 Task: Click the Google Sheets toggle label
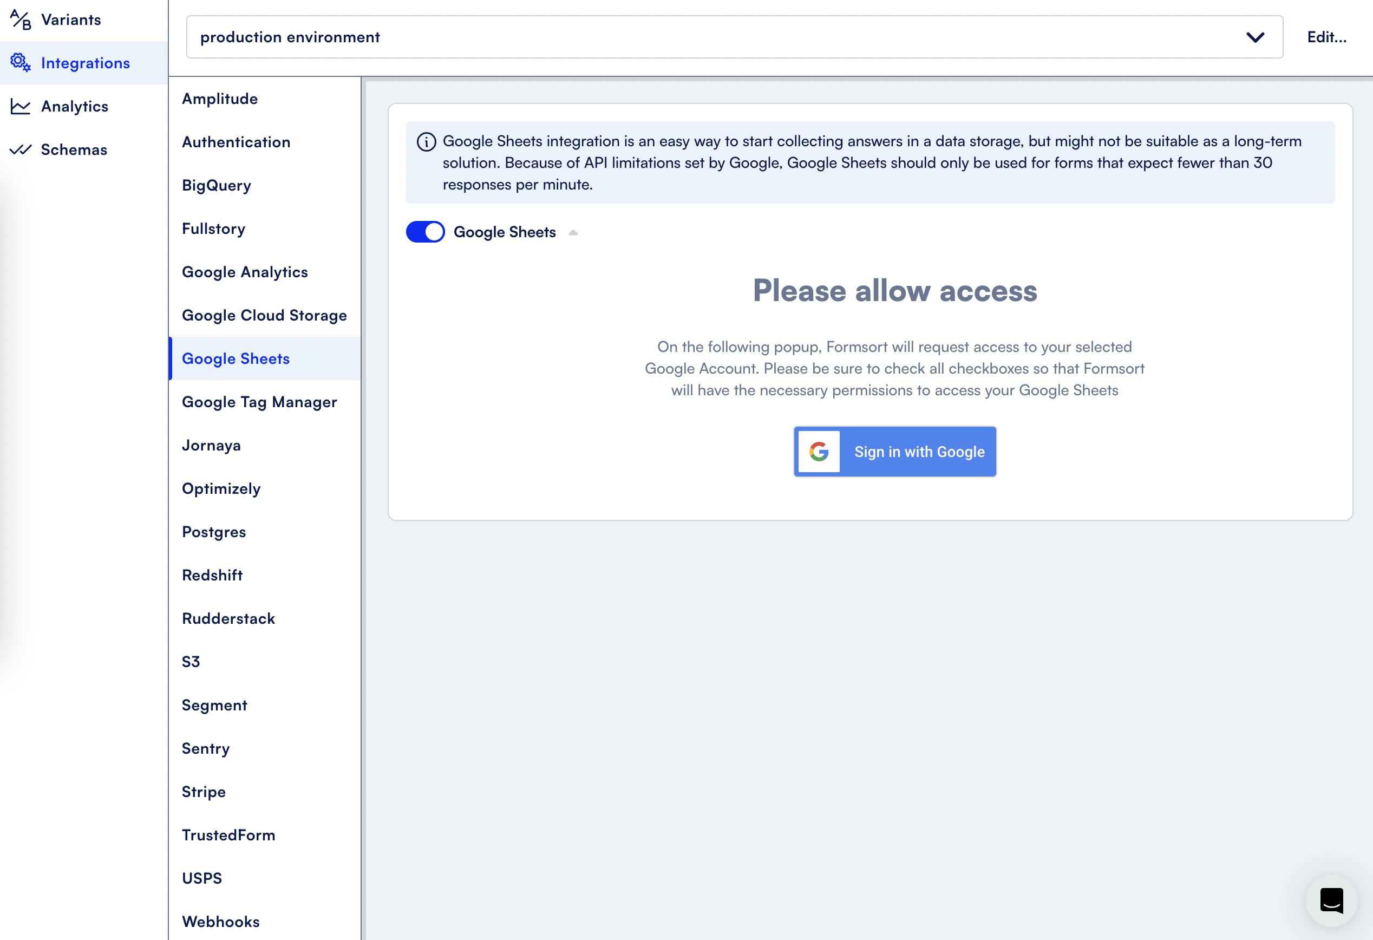[x=505, y=232]
